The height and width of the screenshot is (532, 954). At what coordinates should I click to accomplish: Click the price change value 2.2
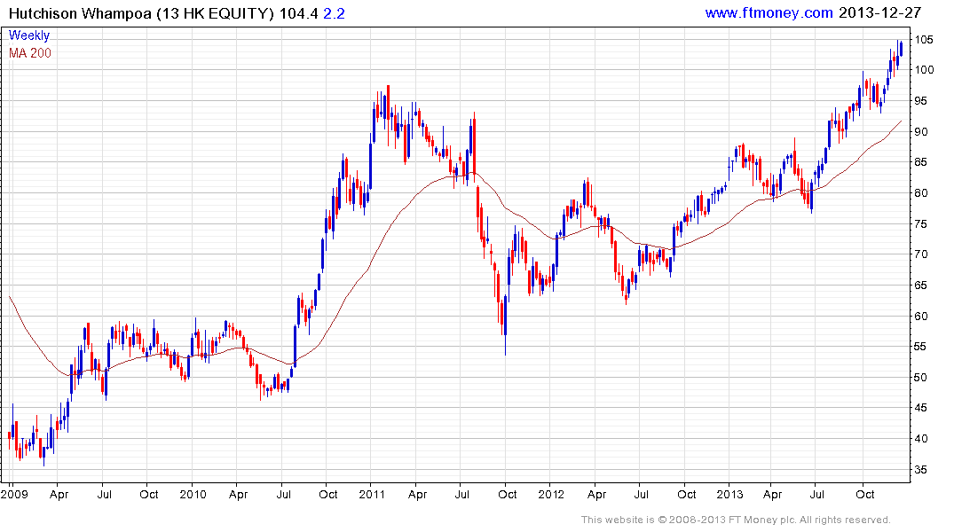(334, 13)
